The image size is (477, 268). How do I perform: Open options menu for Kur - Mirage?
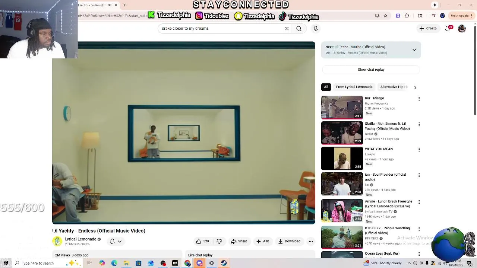pyautogui.click(x=419, y=99)
